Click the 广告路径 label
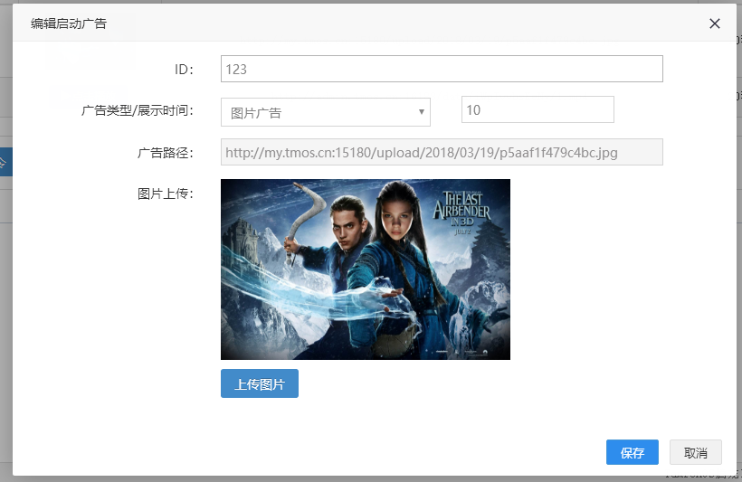The height and width of the screenshot is (482, 742). pos(166,153)
